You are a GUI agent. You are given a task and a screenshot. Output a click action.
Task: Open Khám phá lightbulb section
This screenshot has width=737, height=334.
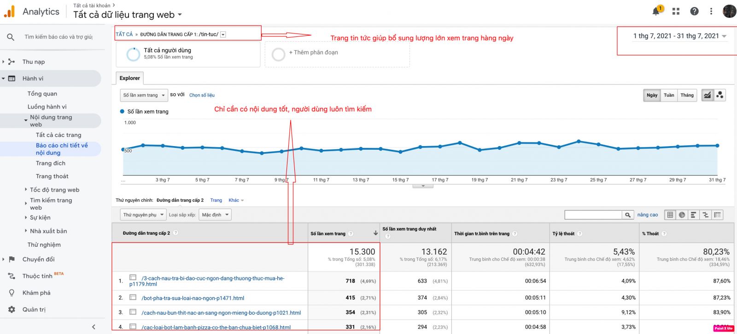click(x=36, y=293)
